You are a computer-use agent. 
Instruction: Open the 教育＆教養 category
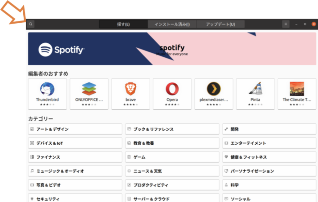172,143
